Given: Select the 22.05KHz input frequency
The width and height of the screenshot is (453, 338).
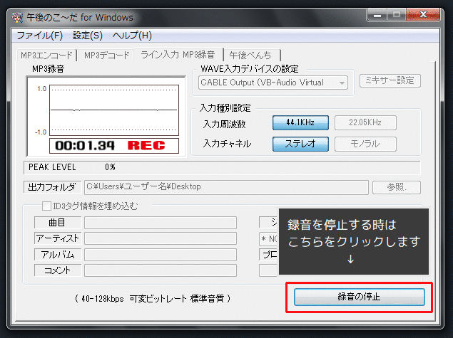Looking at the screenshot, I should 365,122.
